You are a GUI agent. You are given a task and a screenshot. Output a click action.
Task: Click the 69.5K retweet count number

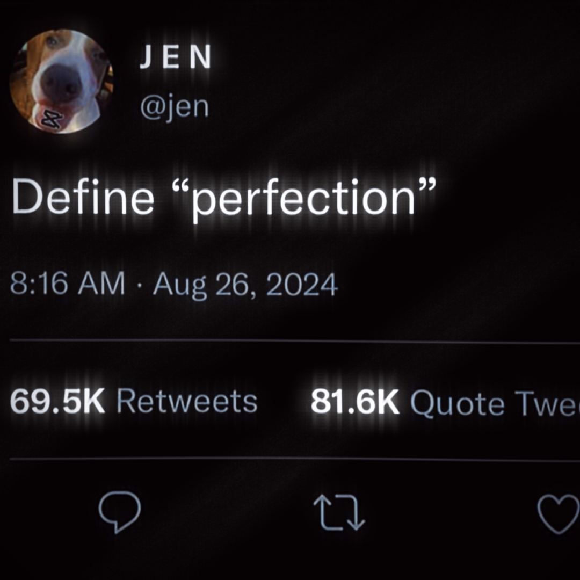pyautogui.click(x=57, y=402)
